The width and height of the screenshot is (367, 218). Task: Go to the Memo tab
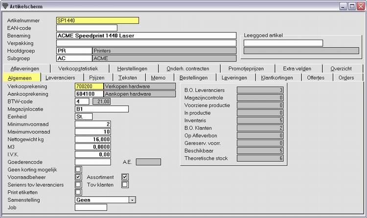[x=158, y=78]
